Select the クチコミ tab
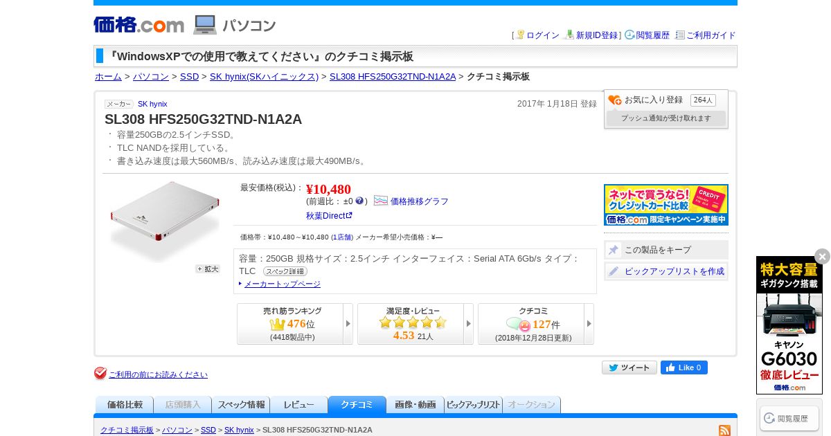 (357, 405)
